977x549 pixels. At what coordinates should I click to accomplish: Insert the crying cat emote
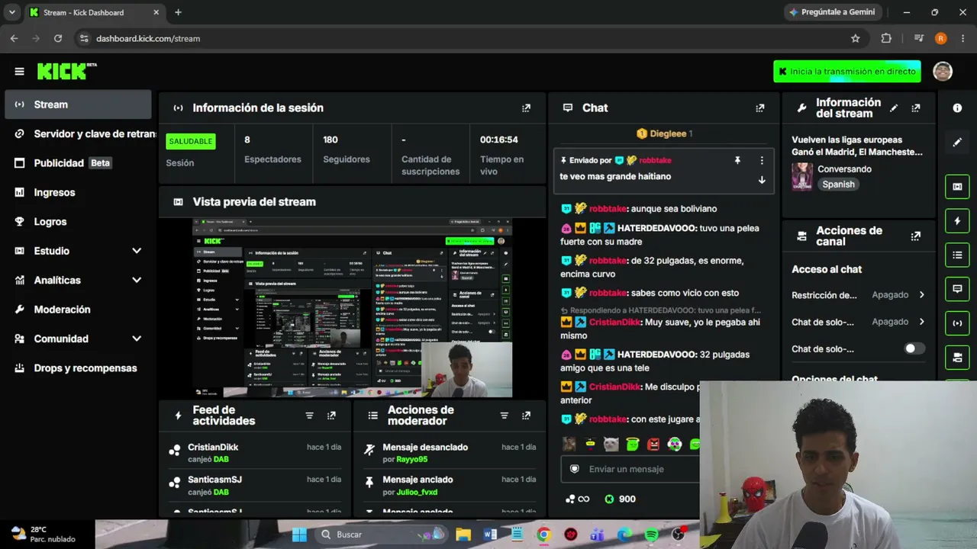click(611, 444)
